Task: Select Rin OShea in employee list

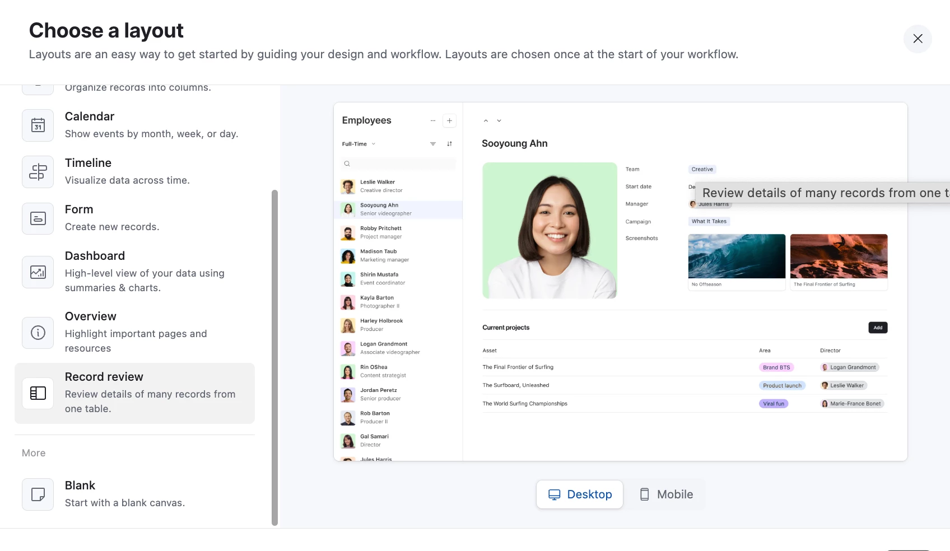Action: point(398,371)
